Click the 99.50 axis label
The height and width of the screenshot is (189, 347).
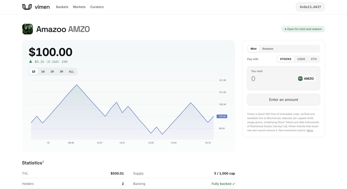click(x=222, y=128)
